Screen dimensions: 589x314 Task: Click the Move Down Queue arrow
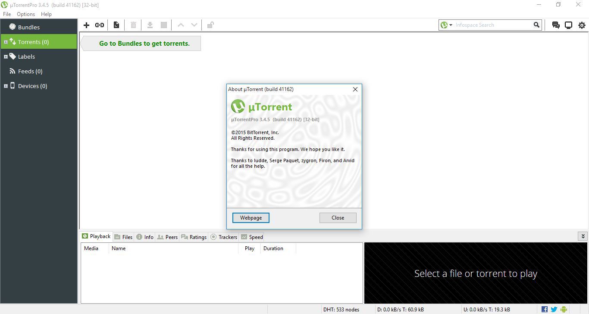click(194, 25)
